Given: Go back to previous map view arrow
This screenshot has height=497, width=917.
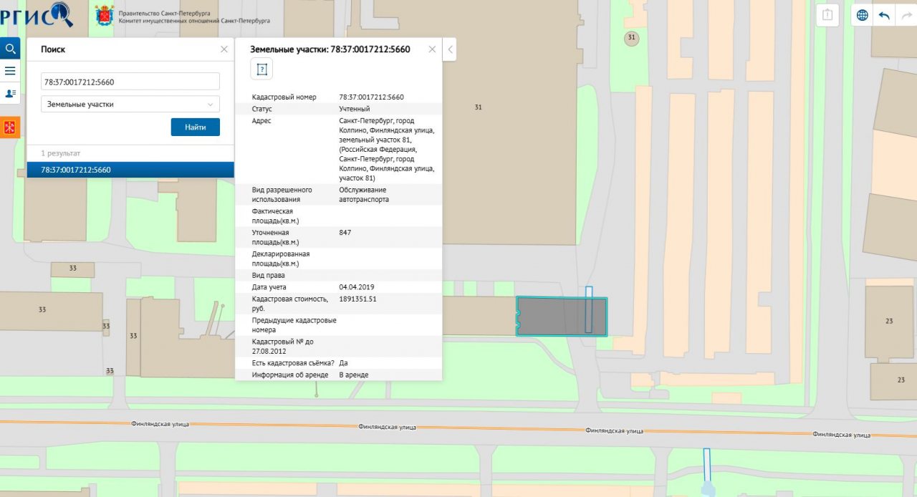Looking at the screenshot, I should pyautogui.click(x=884, y=15).
